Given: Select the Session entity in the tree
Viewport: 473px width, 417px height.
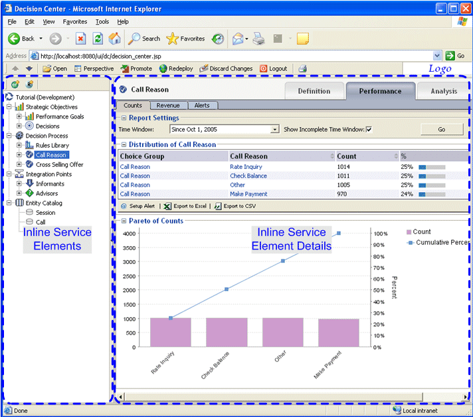Looking at the screenshot, I should point(41,213).
